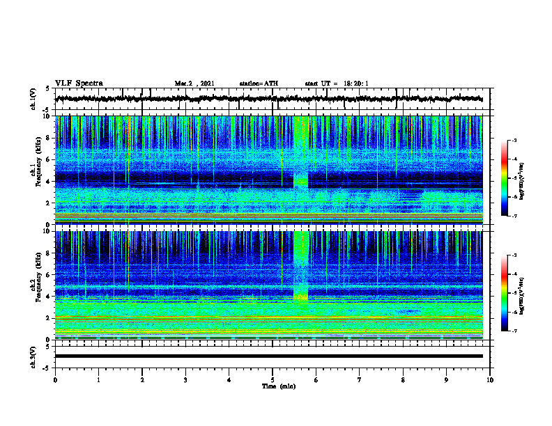This screenshot has width=552, height=426.
Task: Click the "-3" tick on ch.1 colorbar
Action: [514, 140]
